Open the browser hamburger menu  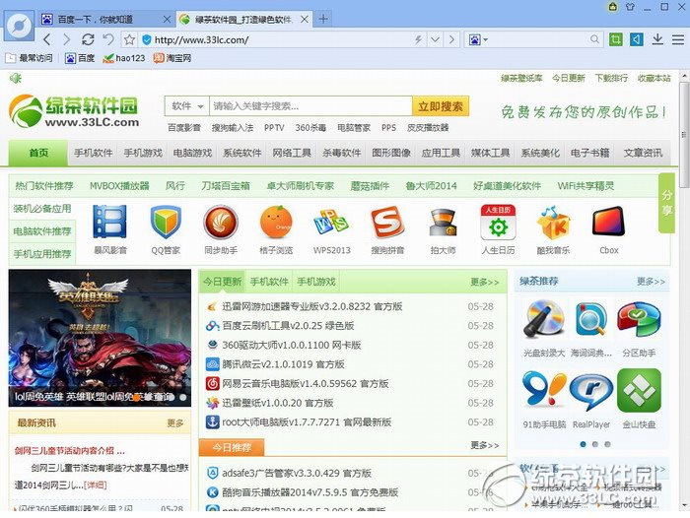(678, 40)
